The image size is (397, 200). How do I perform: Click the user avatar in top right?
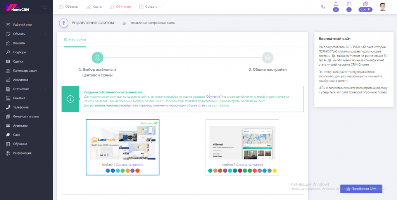[383, 7]
